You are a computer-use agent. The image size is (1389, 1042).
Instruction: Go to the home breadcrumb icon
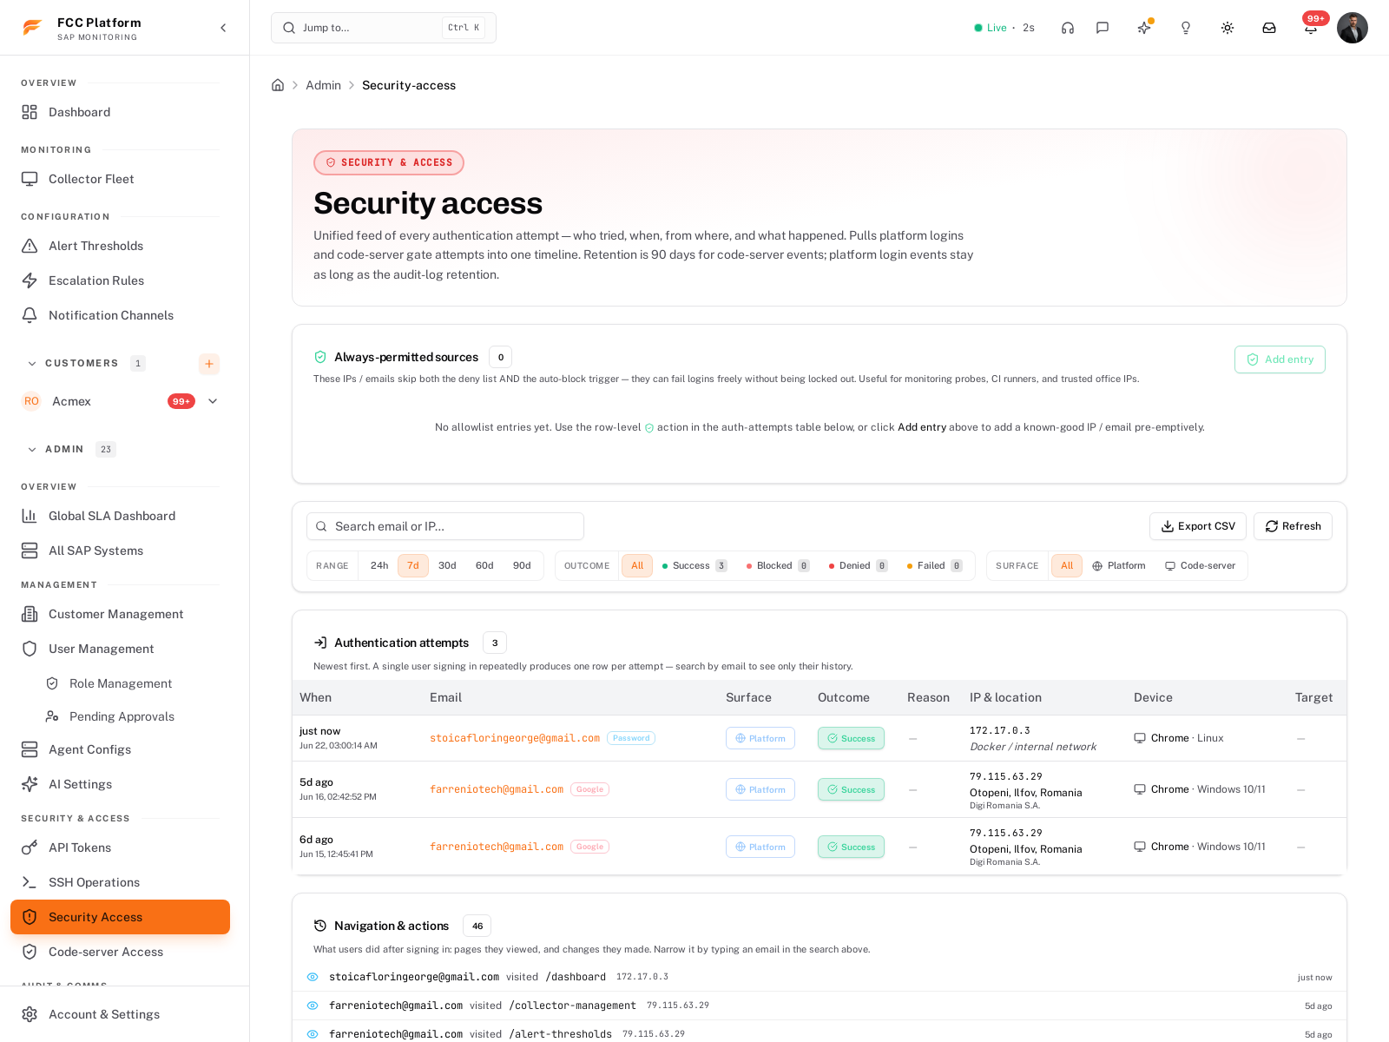point(278,85)
